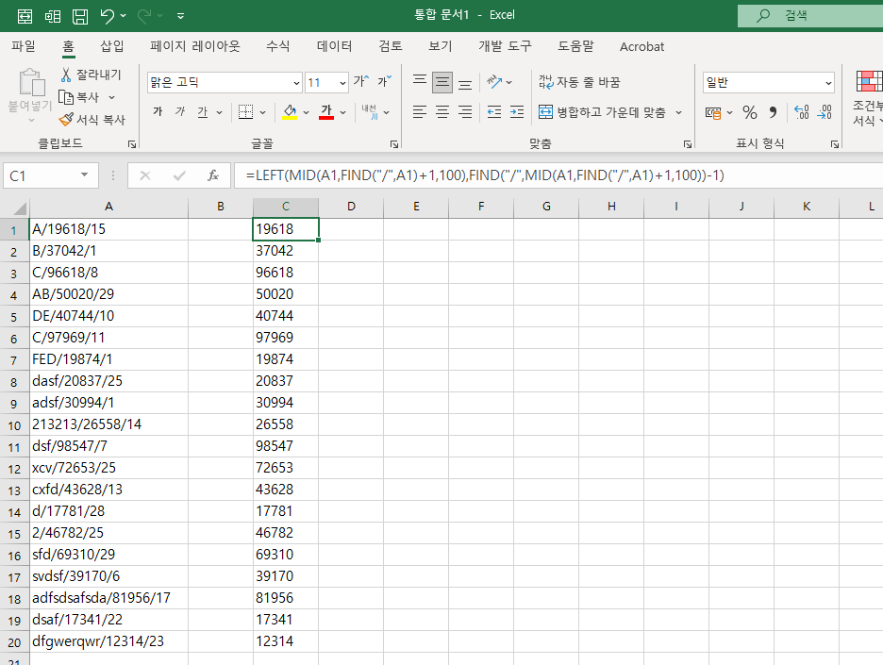Apply accounting number format icon
The width and height of the screenshot is (883, 665).
point(713,112)
